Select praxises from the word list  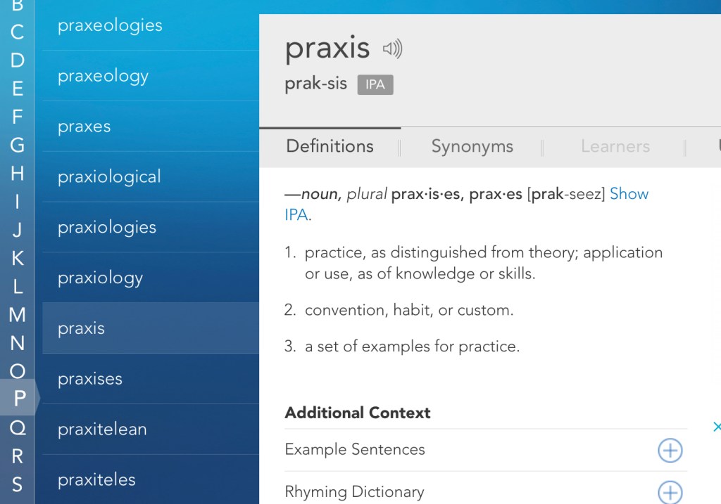point(90,379)
